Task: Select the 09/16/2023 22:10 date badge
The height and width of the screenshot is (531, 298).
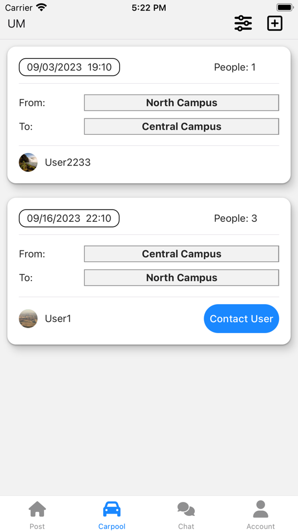Action: 69,218
